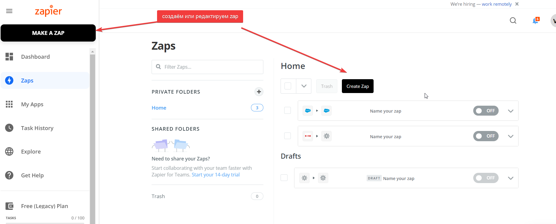Viewport: 556px width, 224px height.
Task: Click the My Apps grid icon
Action: 9,104
